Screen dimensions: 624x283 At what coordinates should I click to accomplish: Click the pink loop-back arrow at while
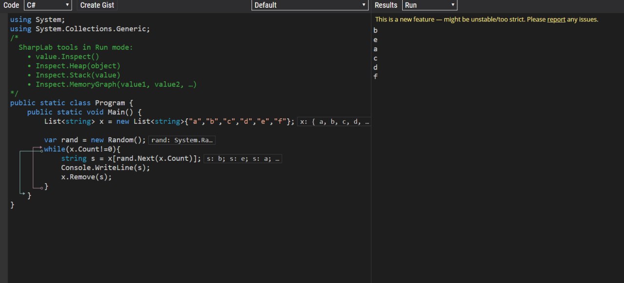tap(38, 148)
